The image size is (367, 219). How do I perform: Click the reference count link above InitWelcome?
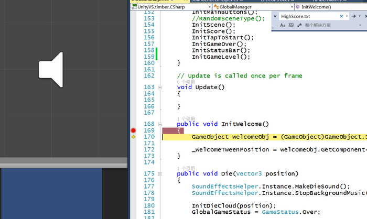click(186, 118)
